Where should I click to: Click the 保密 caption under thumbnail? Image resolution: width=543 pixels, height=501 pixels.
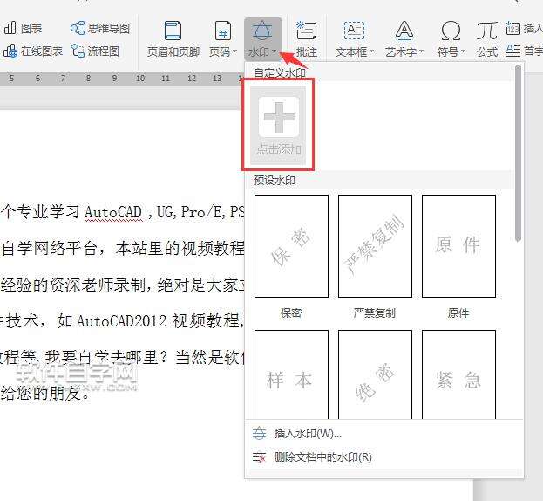click(291, 313)
